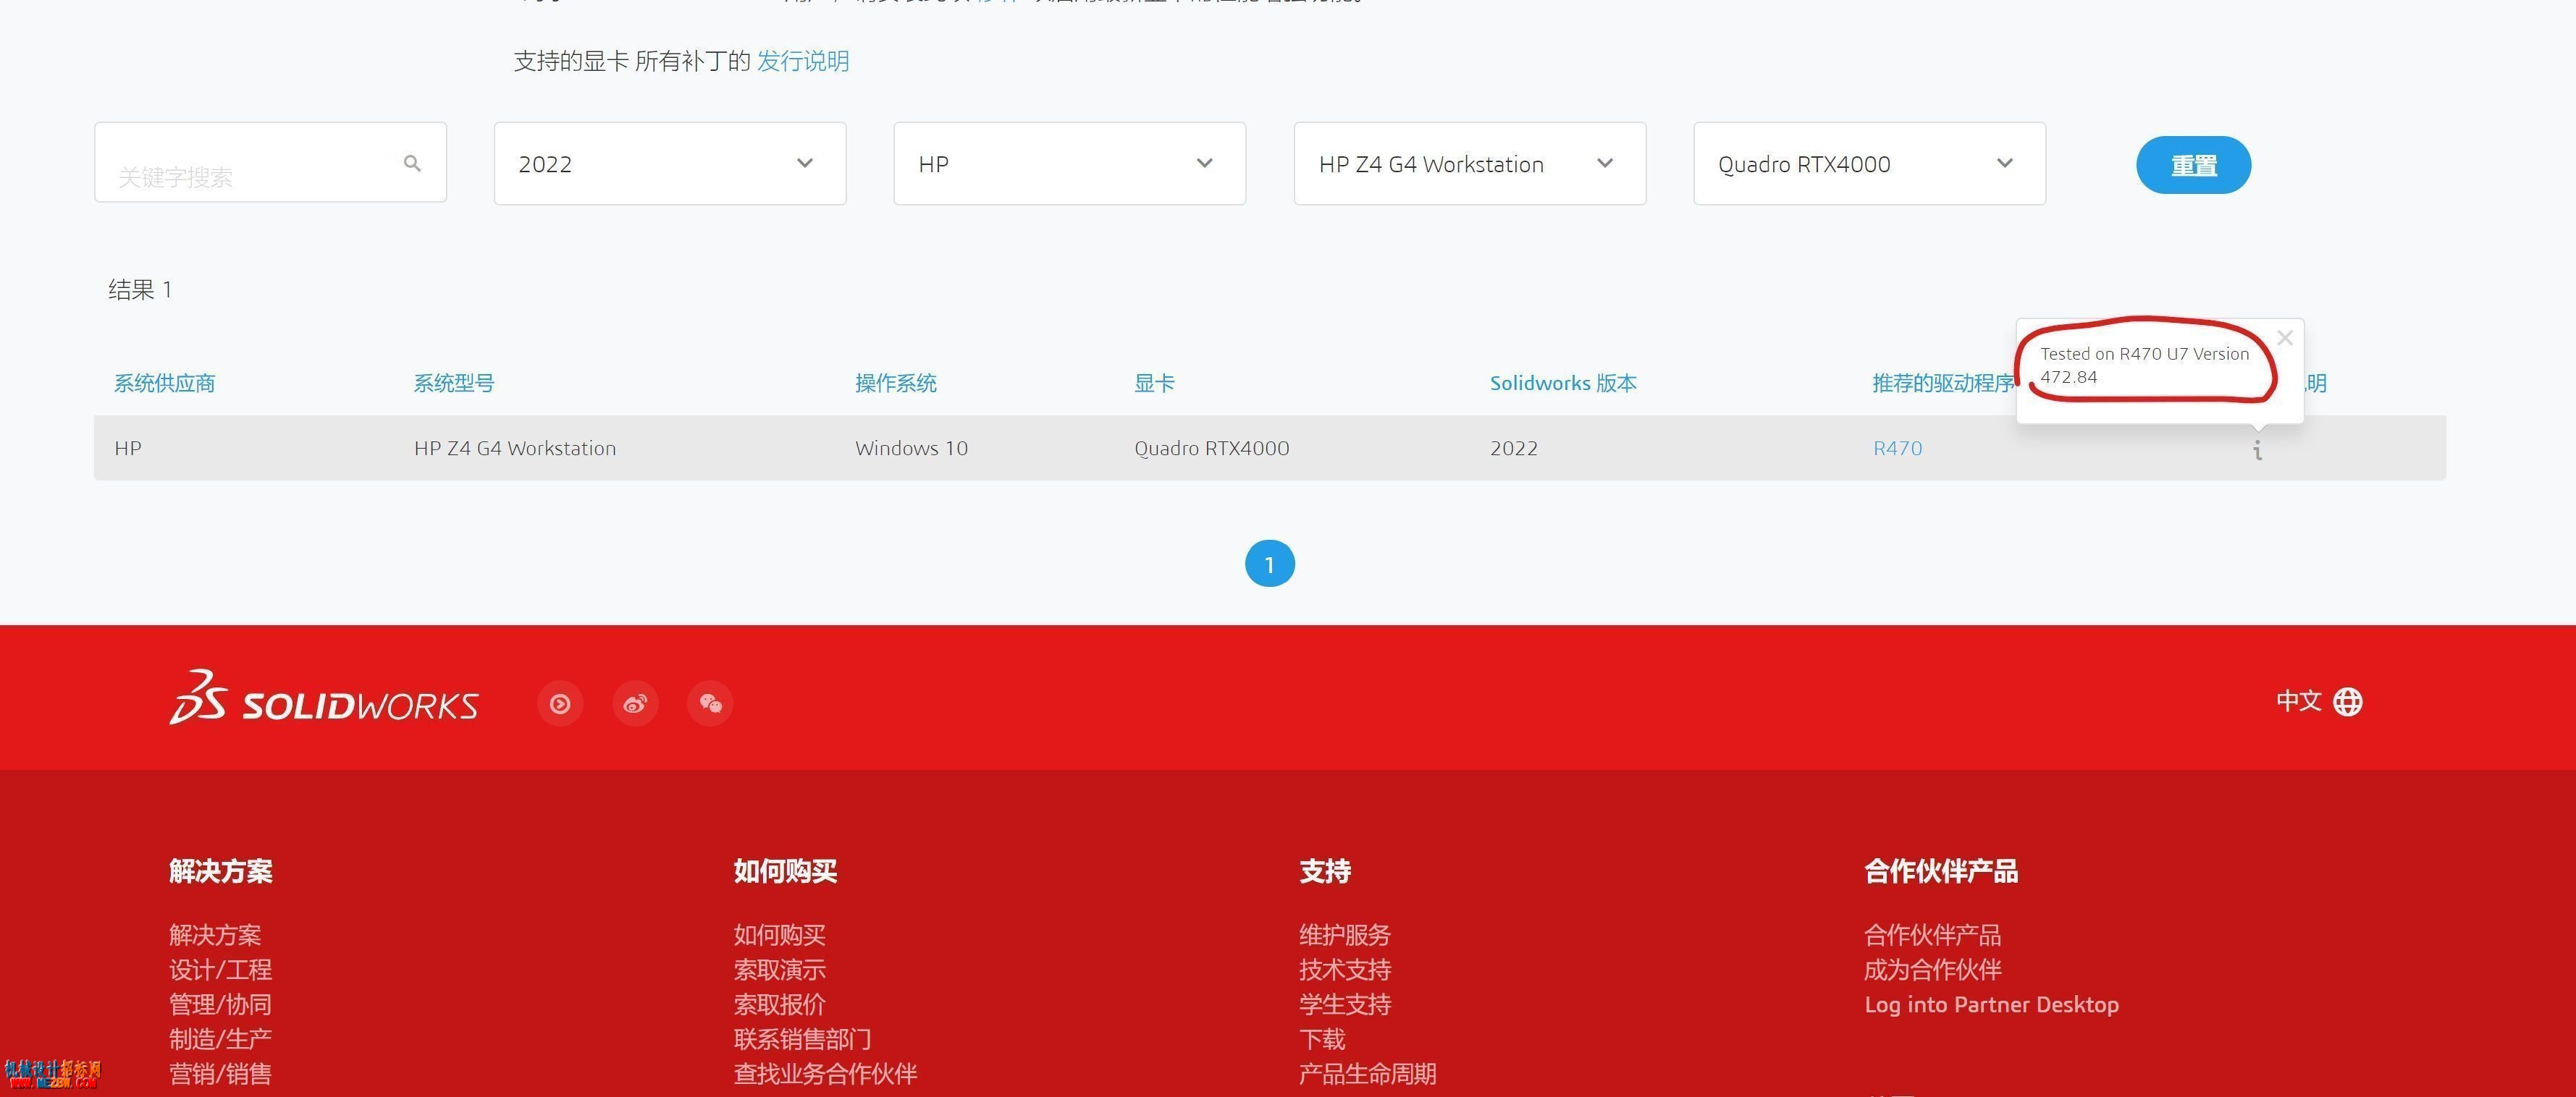Sort by 系统供应商 column header
Viewport: 2576px width, 1097px height.
point(164,383)
